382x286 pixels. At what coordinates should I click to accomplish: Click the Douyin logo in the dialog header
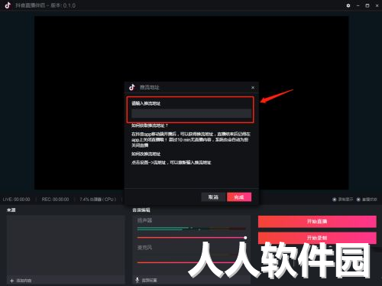[131, 87]
